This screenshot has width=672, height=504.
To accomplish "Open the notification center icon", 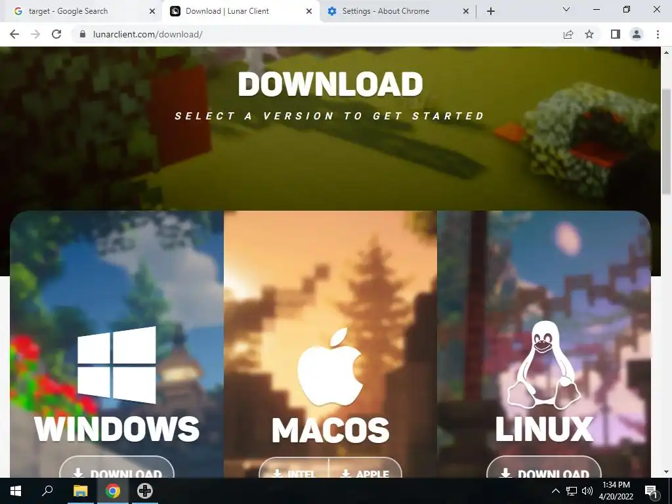I will tap(651, 492).
